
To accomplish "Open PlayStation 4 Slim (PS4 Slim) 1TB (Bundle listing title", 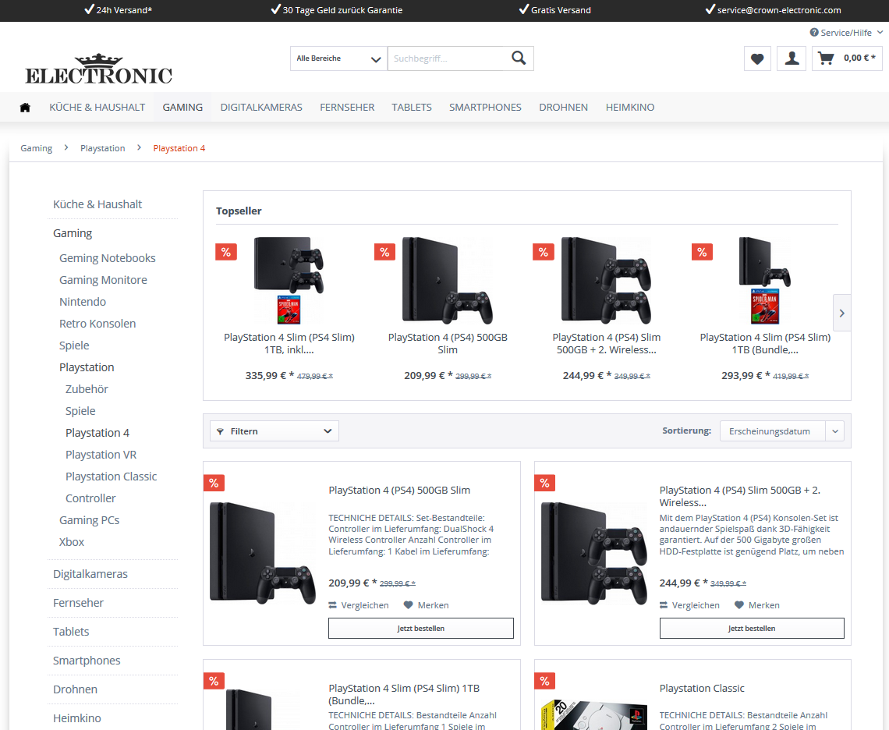I will point(404,694).
